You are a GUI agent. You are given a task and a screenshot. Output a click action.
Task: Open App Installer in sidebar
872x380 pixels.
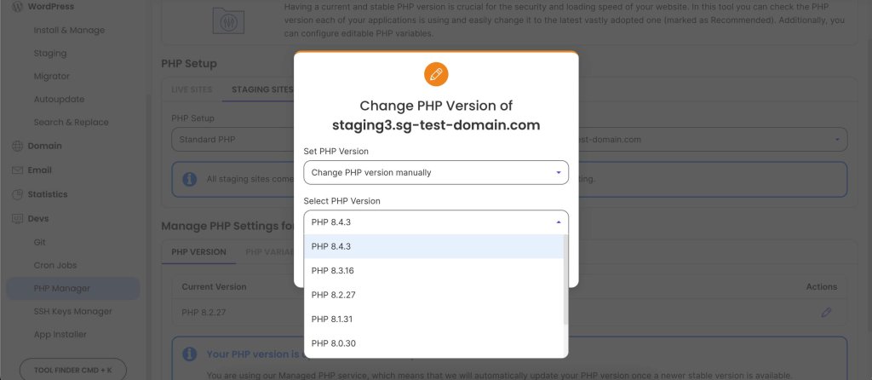pos(60,334)
